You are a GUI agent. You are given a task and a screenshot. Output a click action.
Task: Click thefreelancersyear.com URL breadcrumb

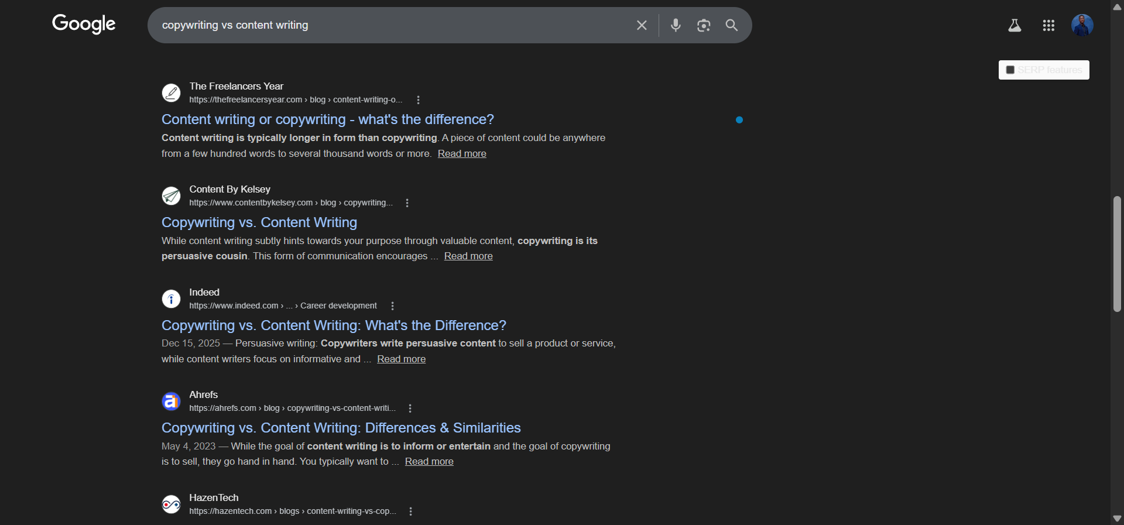pyautogui.click(x=296, y=100)
